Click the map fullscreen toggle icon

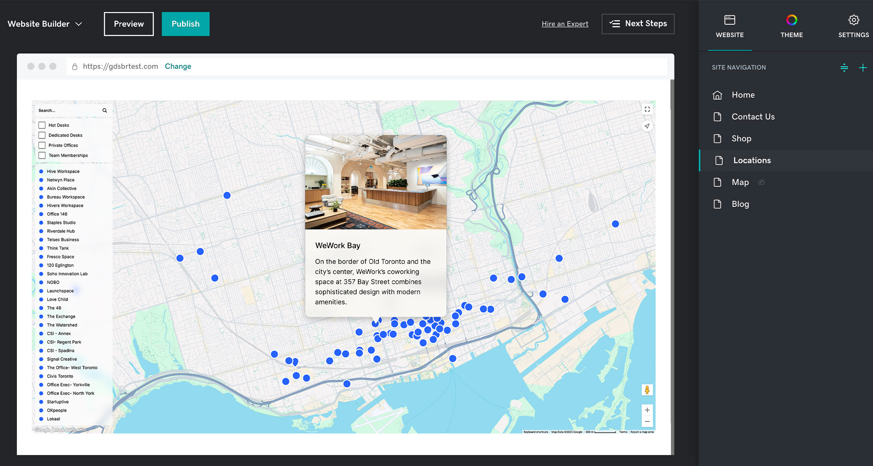[647, 110]
